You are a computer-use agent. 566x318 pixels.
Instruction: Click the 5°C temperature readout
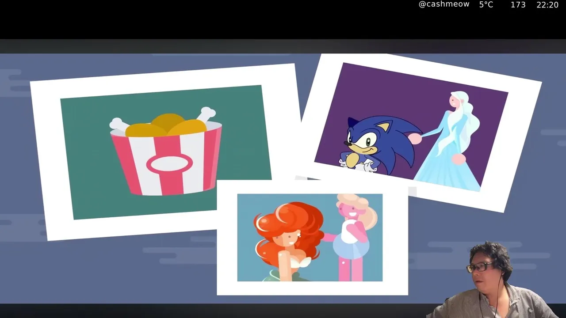click(486, 4)
